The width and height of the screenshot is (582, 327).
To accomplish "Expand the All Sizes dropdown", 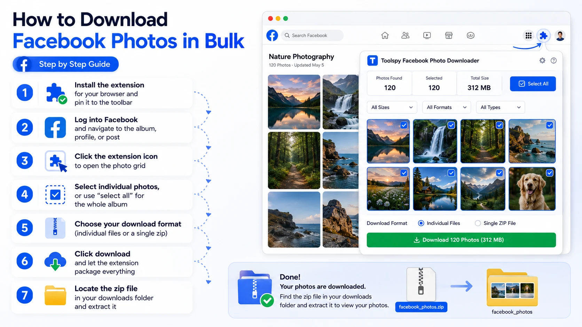I will tap(392, 107).
